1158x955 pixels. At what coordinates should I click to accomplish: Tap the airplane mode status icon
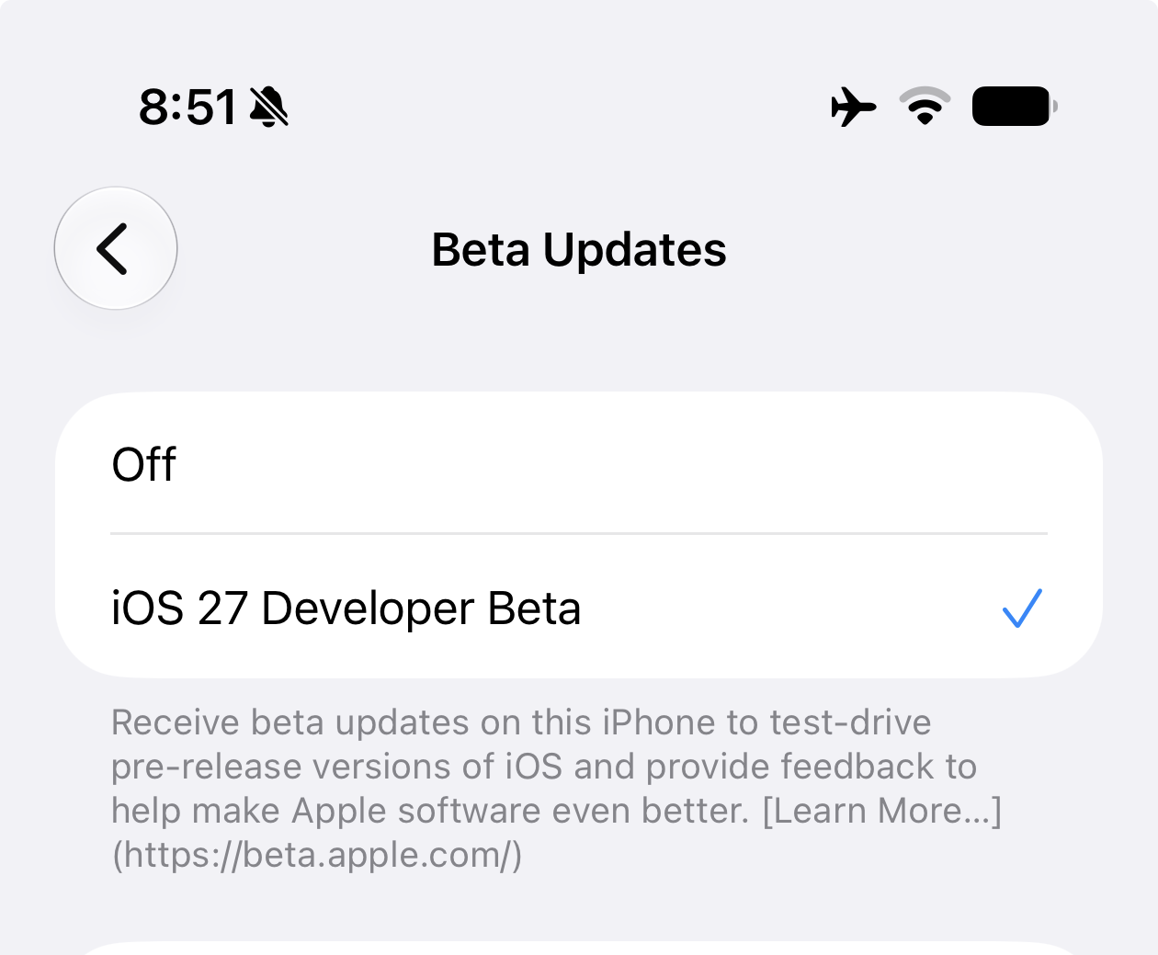click(853, 107)
